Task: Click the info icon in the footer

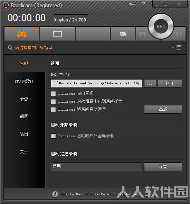Action: point(55,194)
